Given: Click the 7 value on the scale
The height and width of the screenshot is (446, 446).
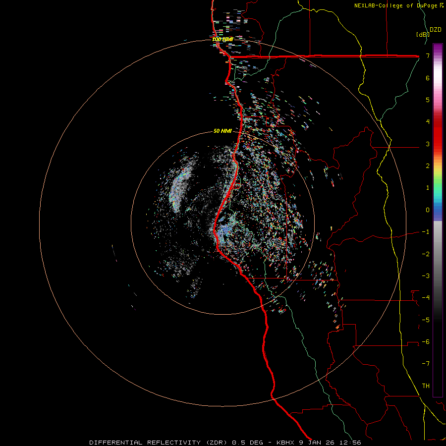Looking at the screenshot, I should (x=428, y=56).
